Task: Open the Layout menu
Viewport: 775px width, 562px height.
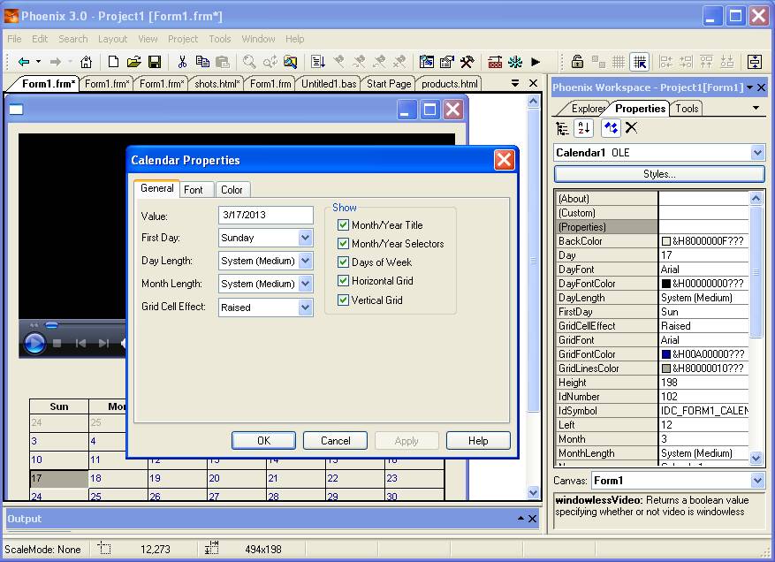Action: pos(112,39)
